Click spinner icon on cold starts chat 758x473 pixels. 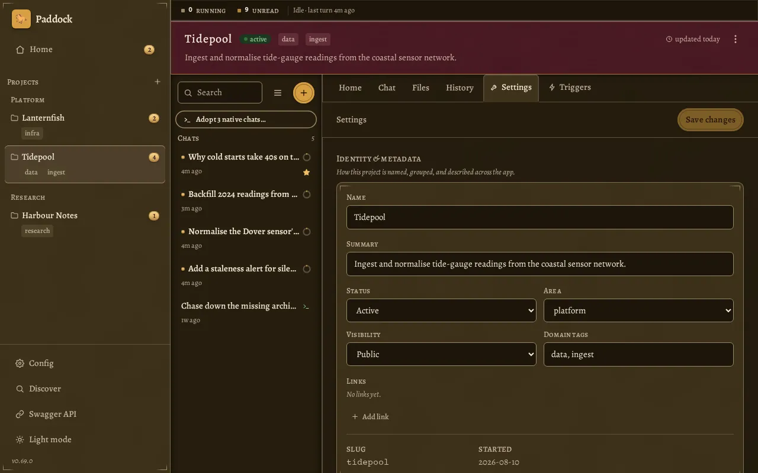click(307, 157)
